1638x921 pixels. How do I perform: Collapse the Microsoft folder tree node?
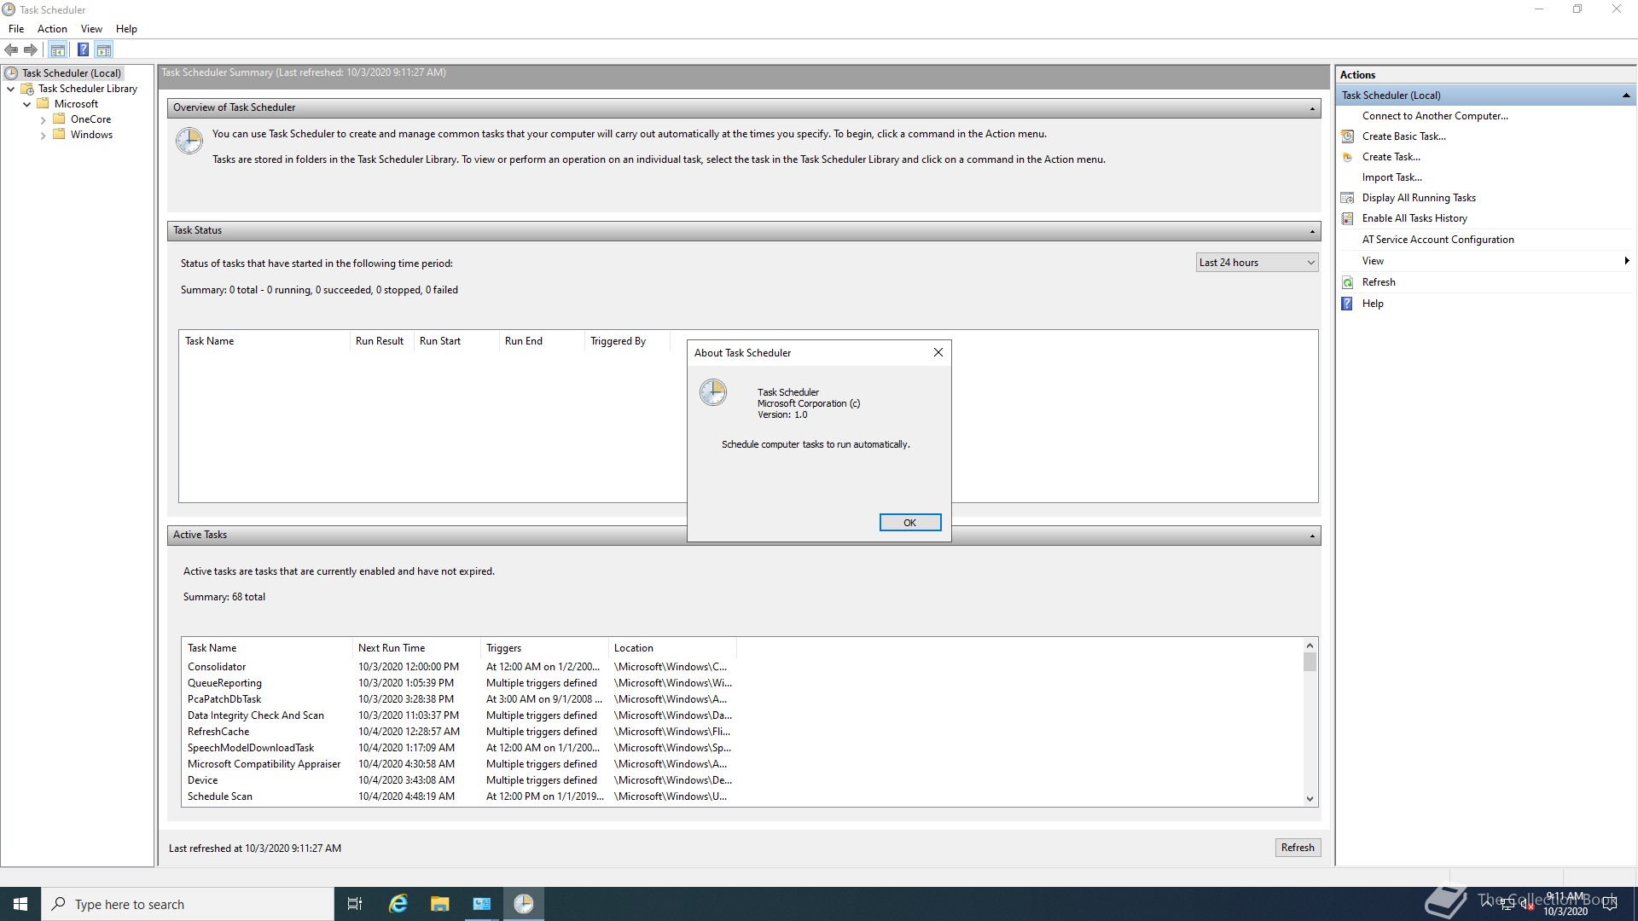coord(26,105)
